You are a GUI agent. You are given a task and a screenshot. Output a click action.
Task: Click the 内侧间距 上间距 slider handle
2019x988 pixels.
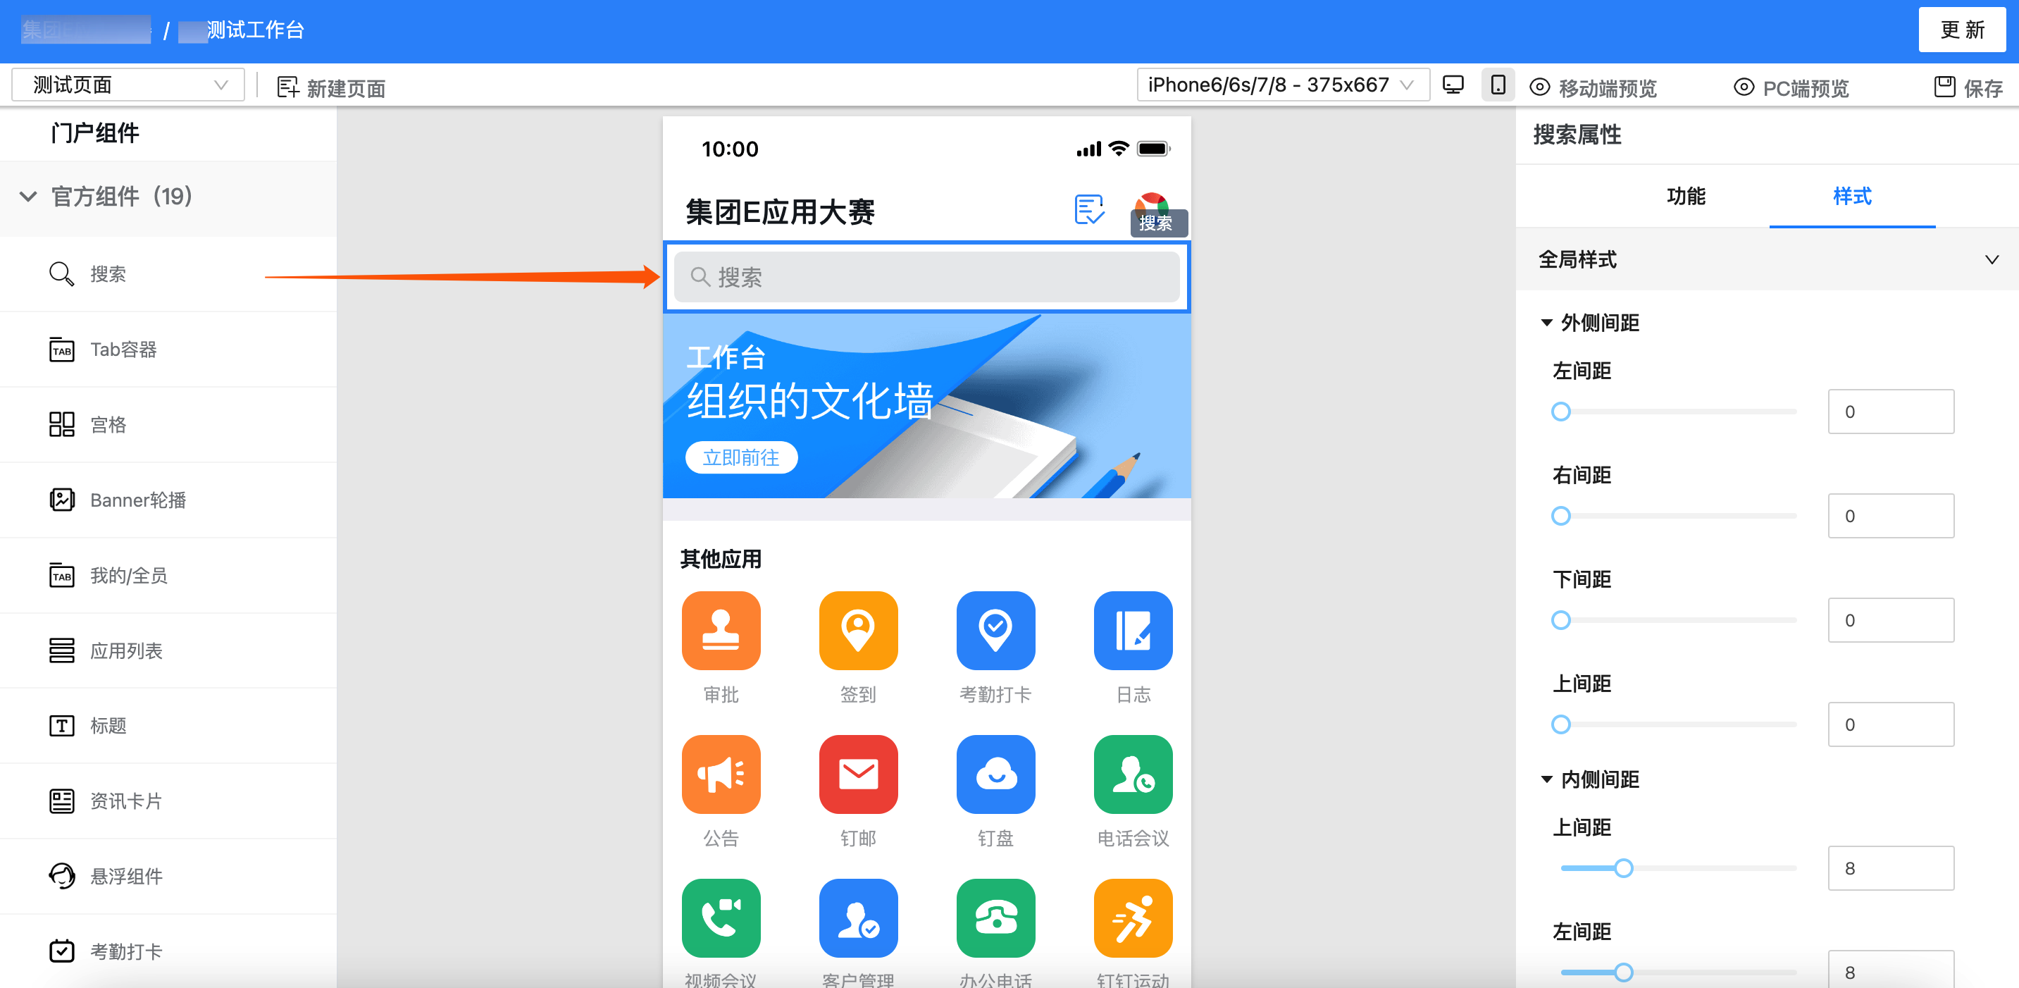pyautogui.click(x=1623, y=868)
